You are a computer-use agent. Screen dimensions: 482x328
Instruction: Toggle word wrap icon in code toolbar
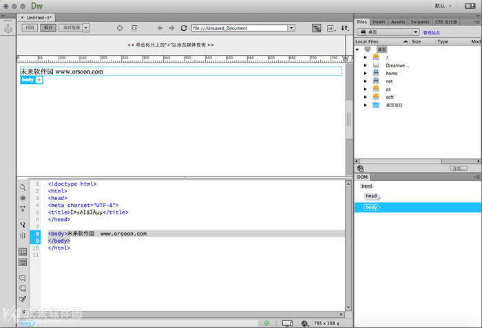tap(23, 262)
